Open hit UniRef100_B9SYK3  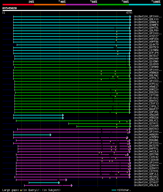(x=146, y=129)
